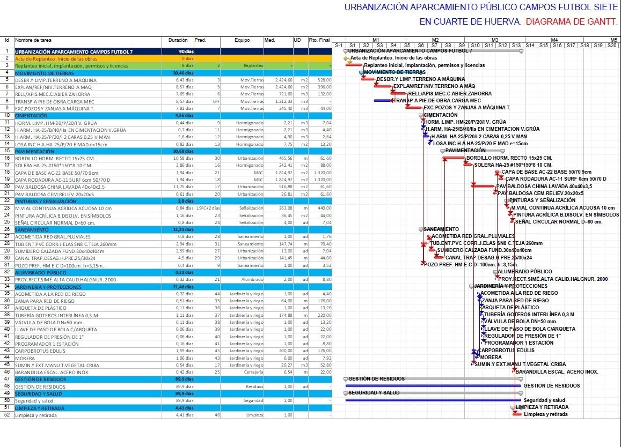Click predecessor '19FC+2 días' in the M.VIAL CONTINUA row
Screen dimensions: 621x447
(208, 208)
